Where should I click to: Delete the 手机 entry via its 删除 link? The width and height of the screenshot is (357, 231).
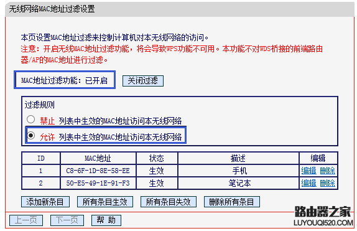327,171
